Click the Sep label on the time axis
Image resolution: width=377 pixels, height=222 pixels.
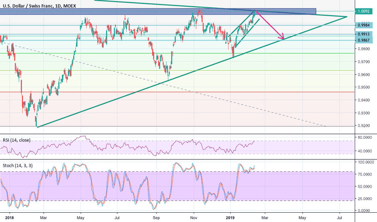(x=156, y=218)
